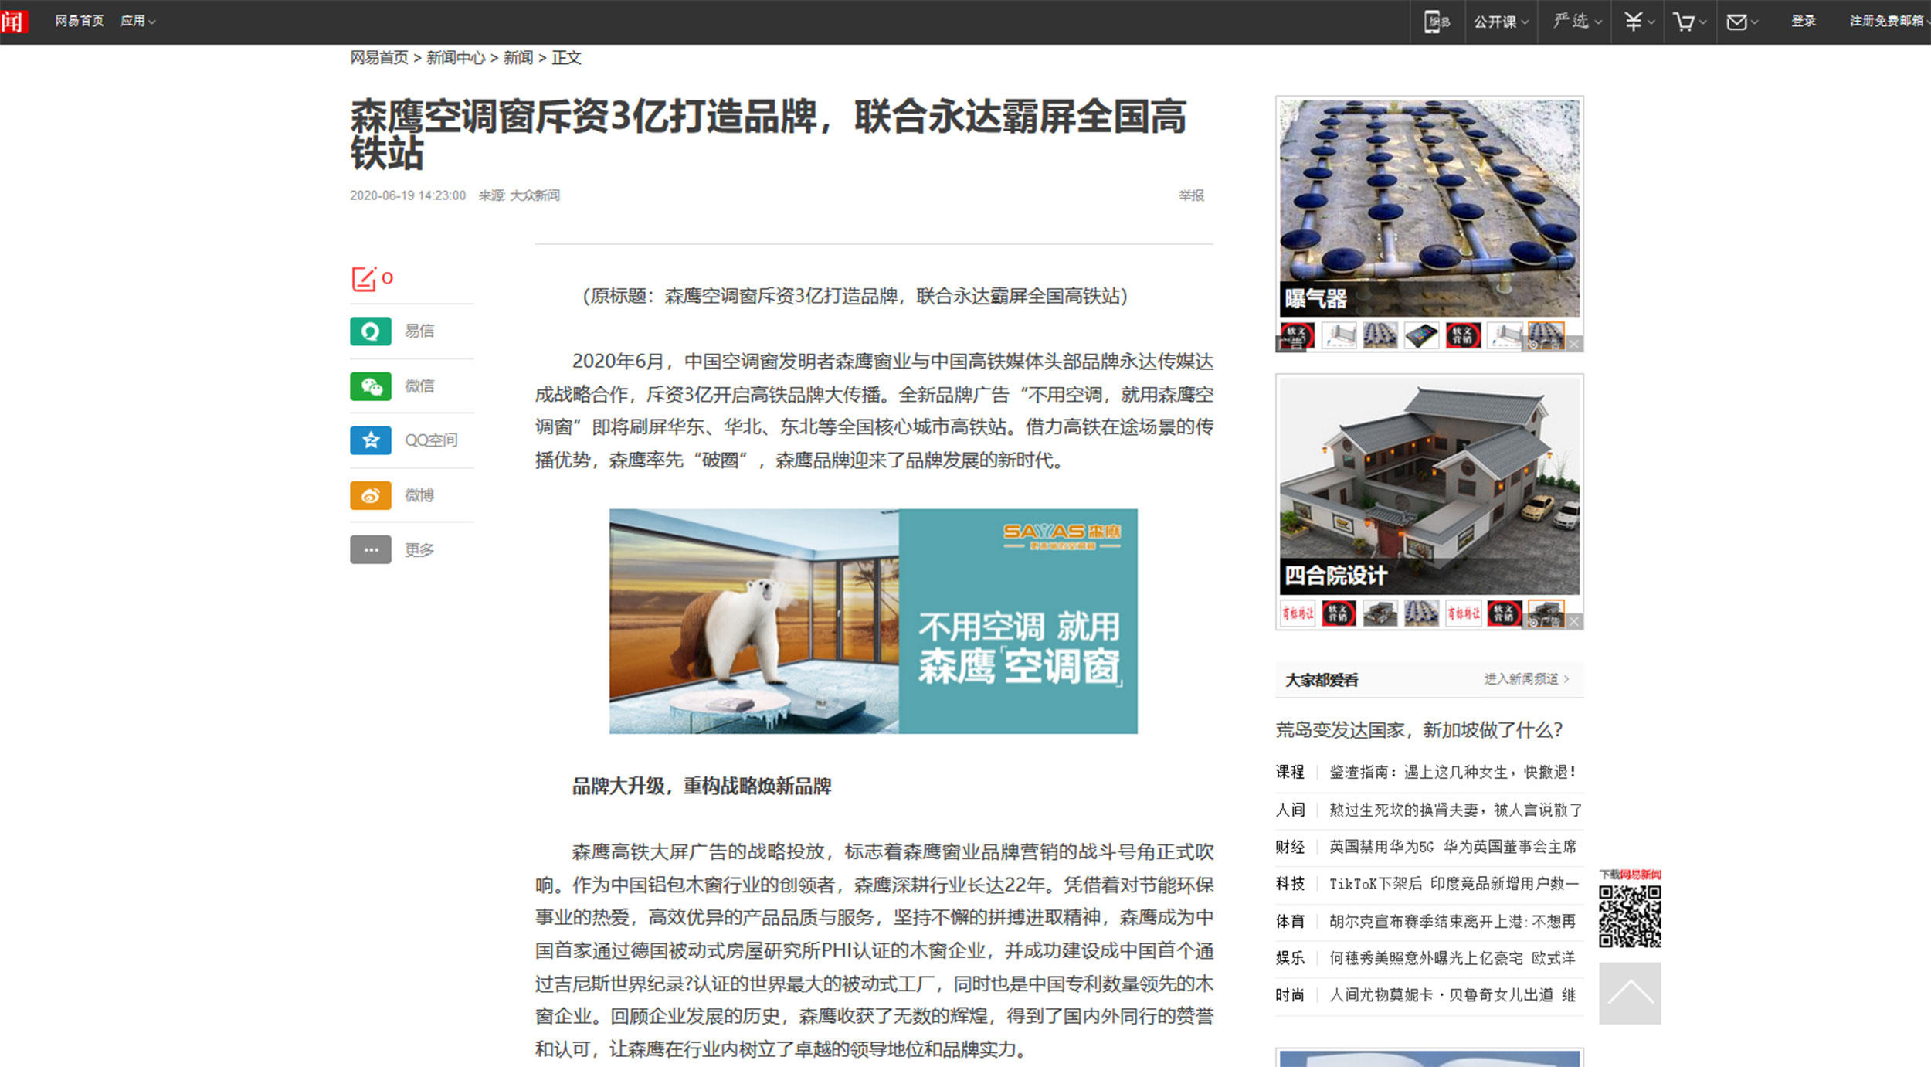Open article 胡尔克宣布赛季结束离开上港
Viewport: 1931px width, 1067px height.
coord(1452,921)
